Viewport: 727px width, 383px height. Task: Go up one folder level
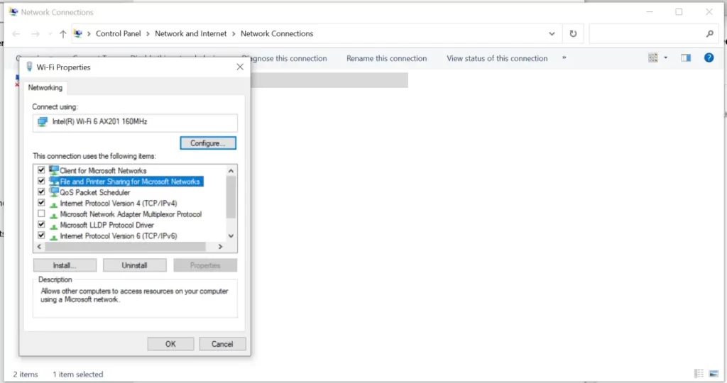coord(63,34)
